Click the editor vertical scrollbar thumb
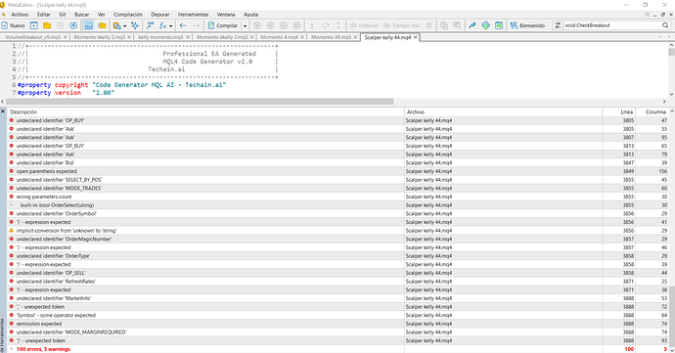675x353 pixels. tap(671, 52)
